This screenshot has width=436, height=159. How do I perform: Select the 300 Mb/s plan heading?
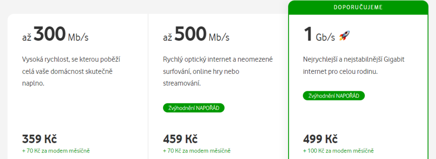(55, 35)
